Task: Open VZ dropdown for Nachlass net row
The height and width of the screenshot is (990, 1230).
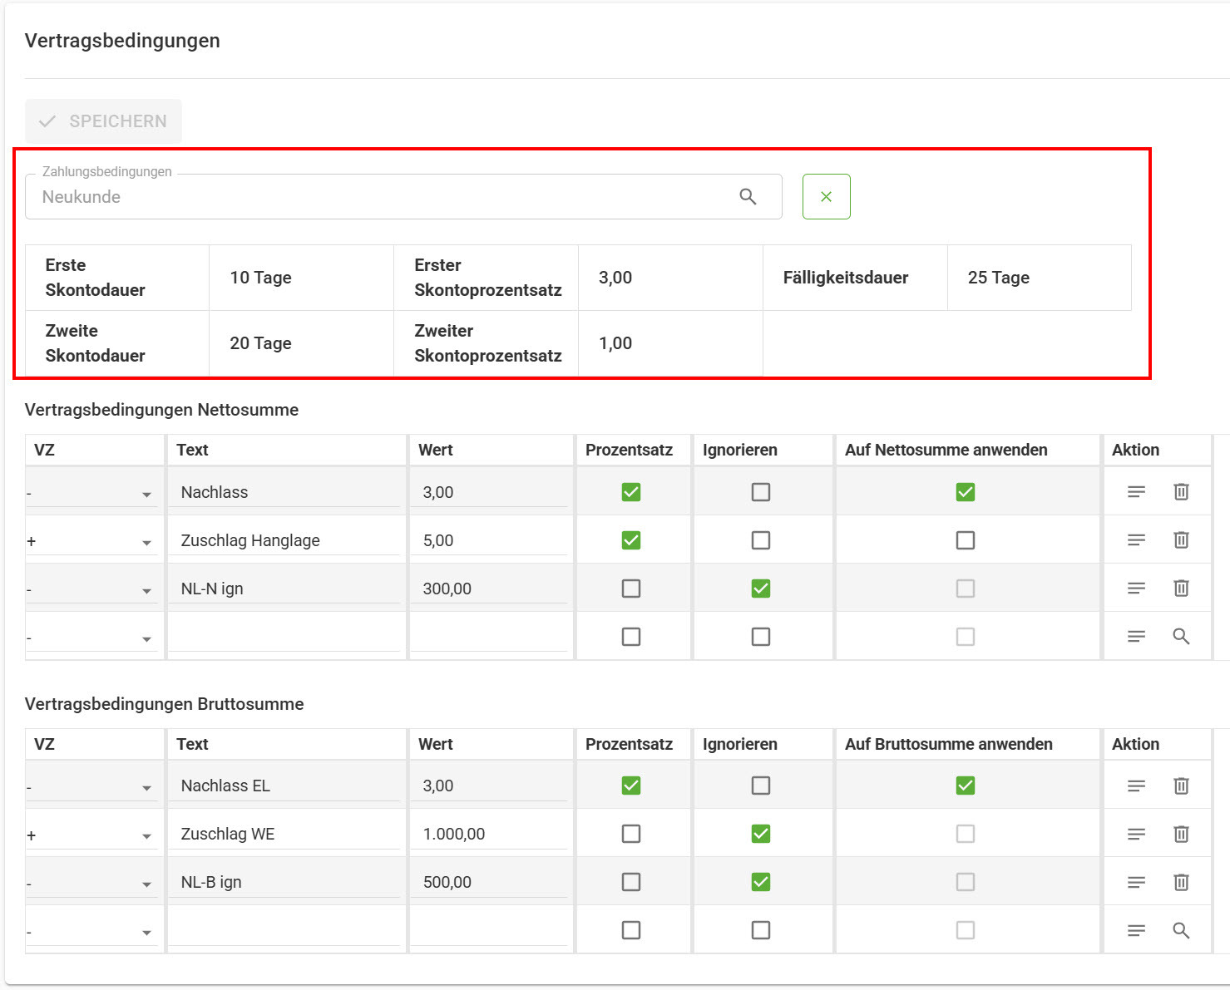Action: (x=91, y=494)
